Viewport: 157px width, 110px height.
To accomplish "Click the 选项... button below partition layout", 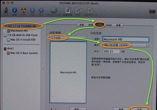I will click(78, 109).
